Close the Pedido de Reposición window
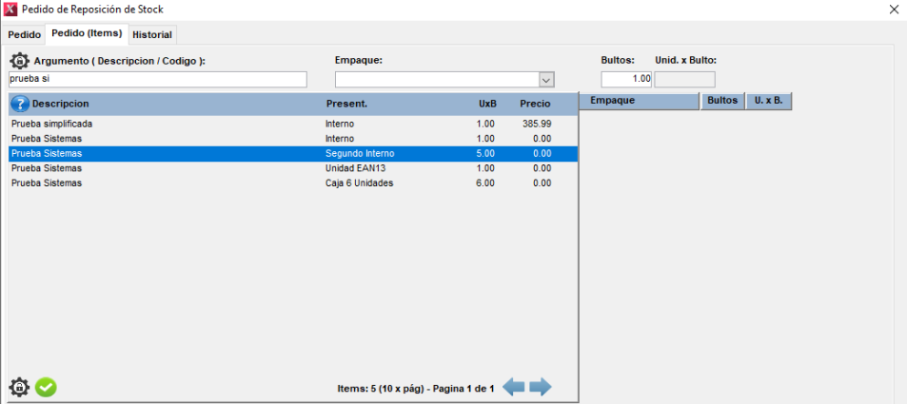This screenshot has height=404, width=907. 893,10
